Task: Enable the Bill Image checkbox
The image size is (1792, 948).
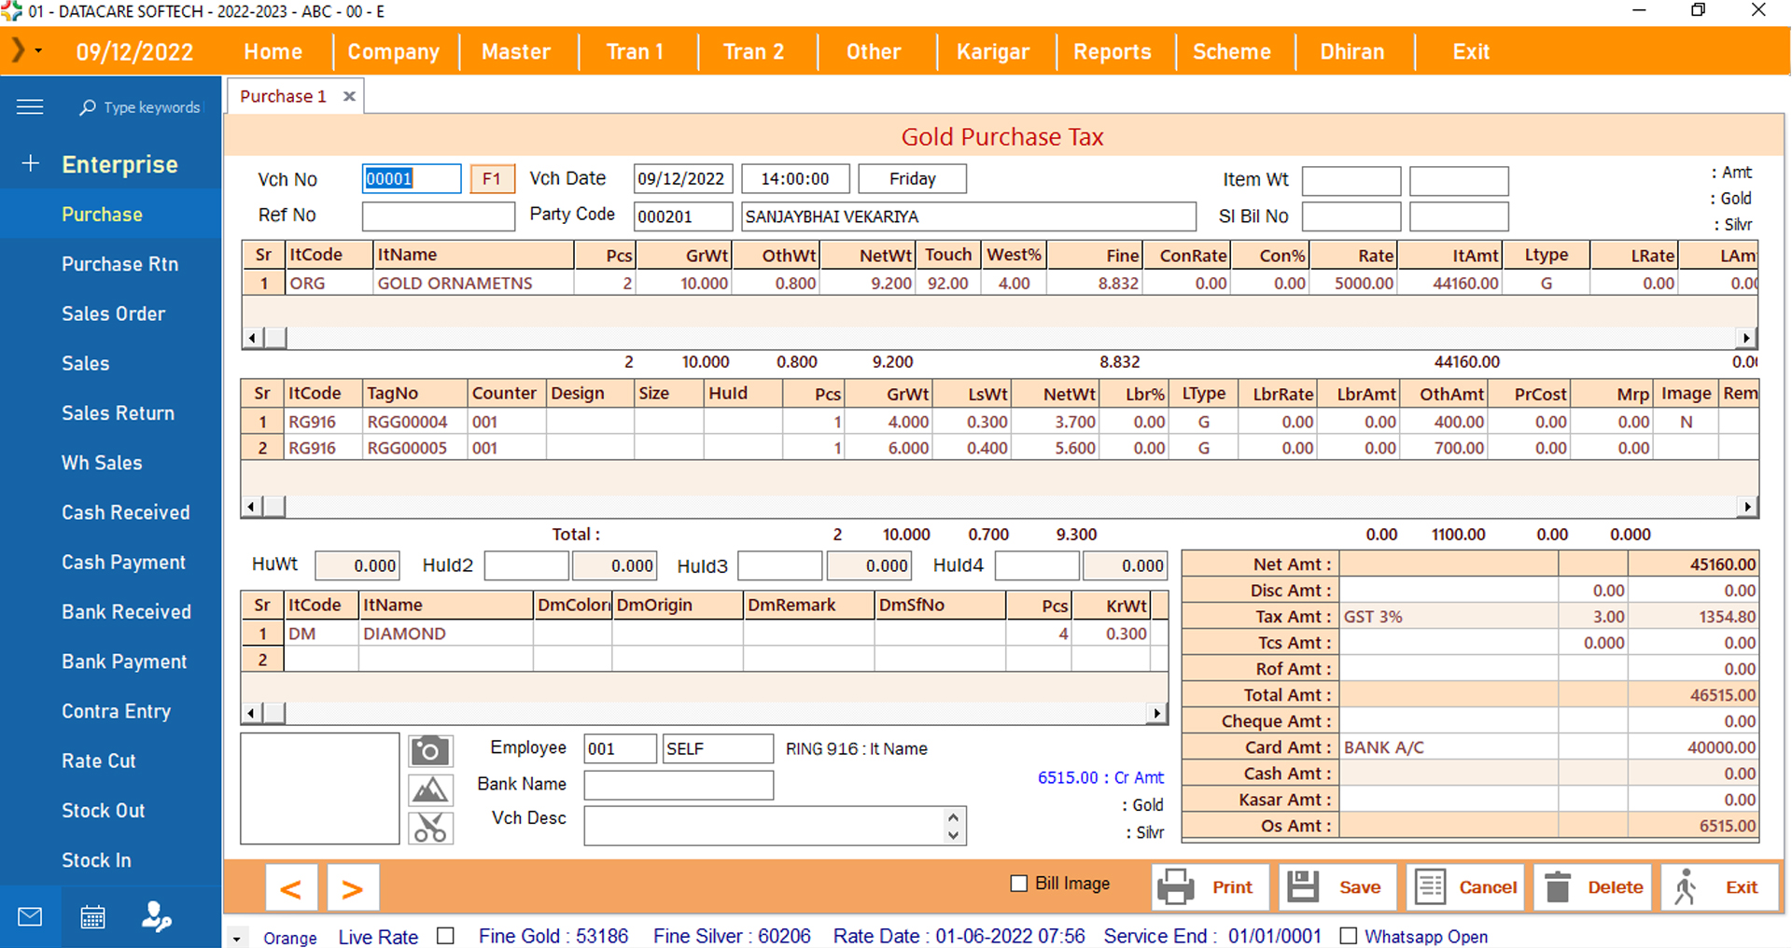Action: pyautogui.click(x=1019, y=883)
